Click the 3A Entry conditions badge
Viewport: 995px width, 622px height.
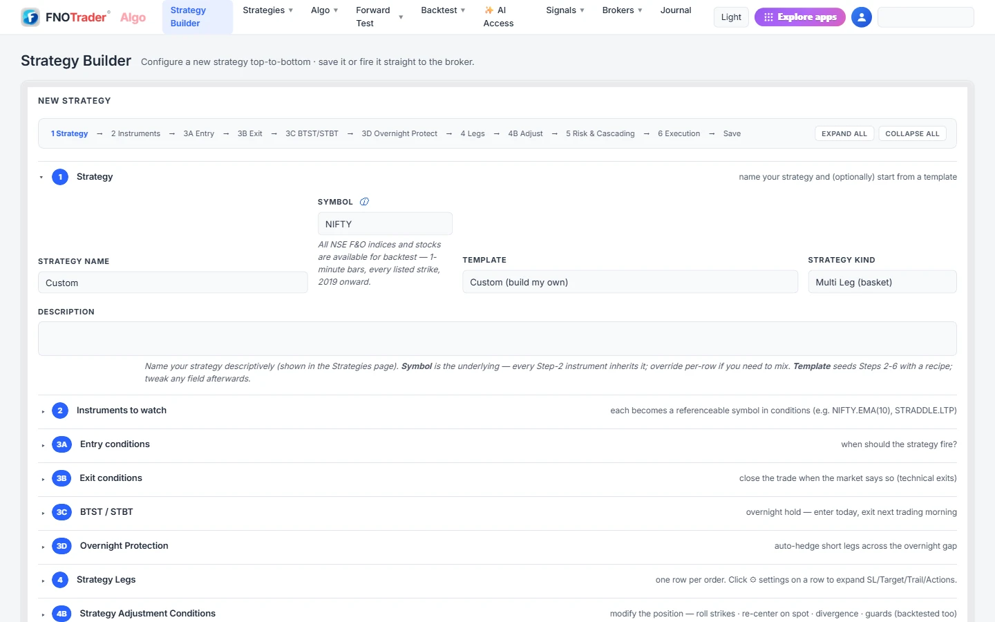tap(61, 444)
